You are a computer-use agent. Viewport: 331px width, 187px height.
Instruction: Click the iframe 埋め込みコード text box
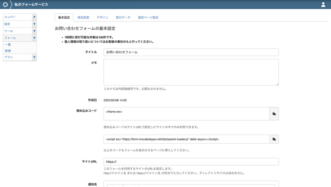click(187, 114)
